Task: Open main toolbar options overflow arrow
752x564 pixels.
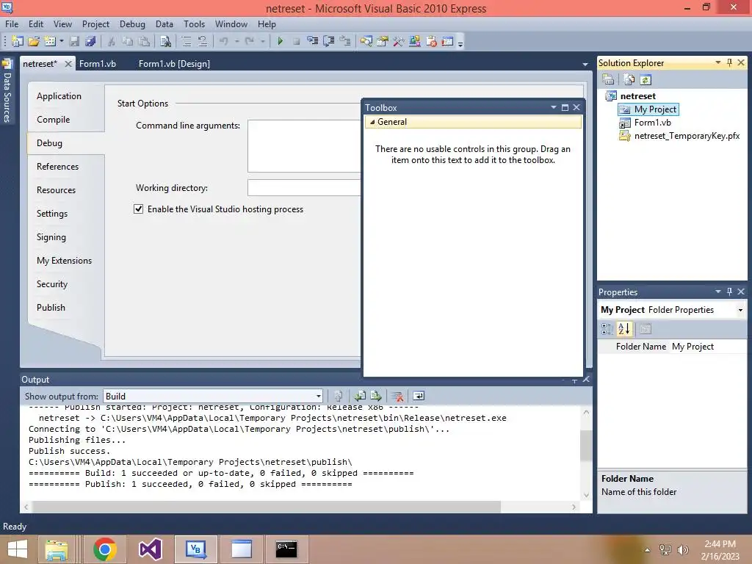Action: 460,44
